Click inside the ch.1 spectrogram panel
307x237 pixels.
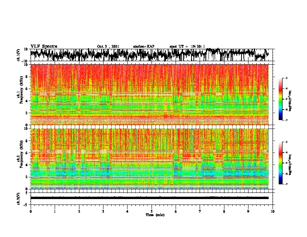(x=150, y=94)
